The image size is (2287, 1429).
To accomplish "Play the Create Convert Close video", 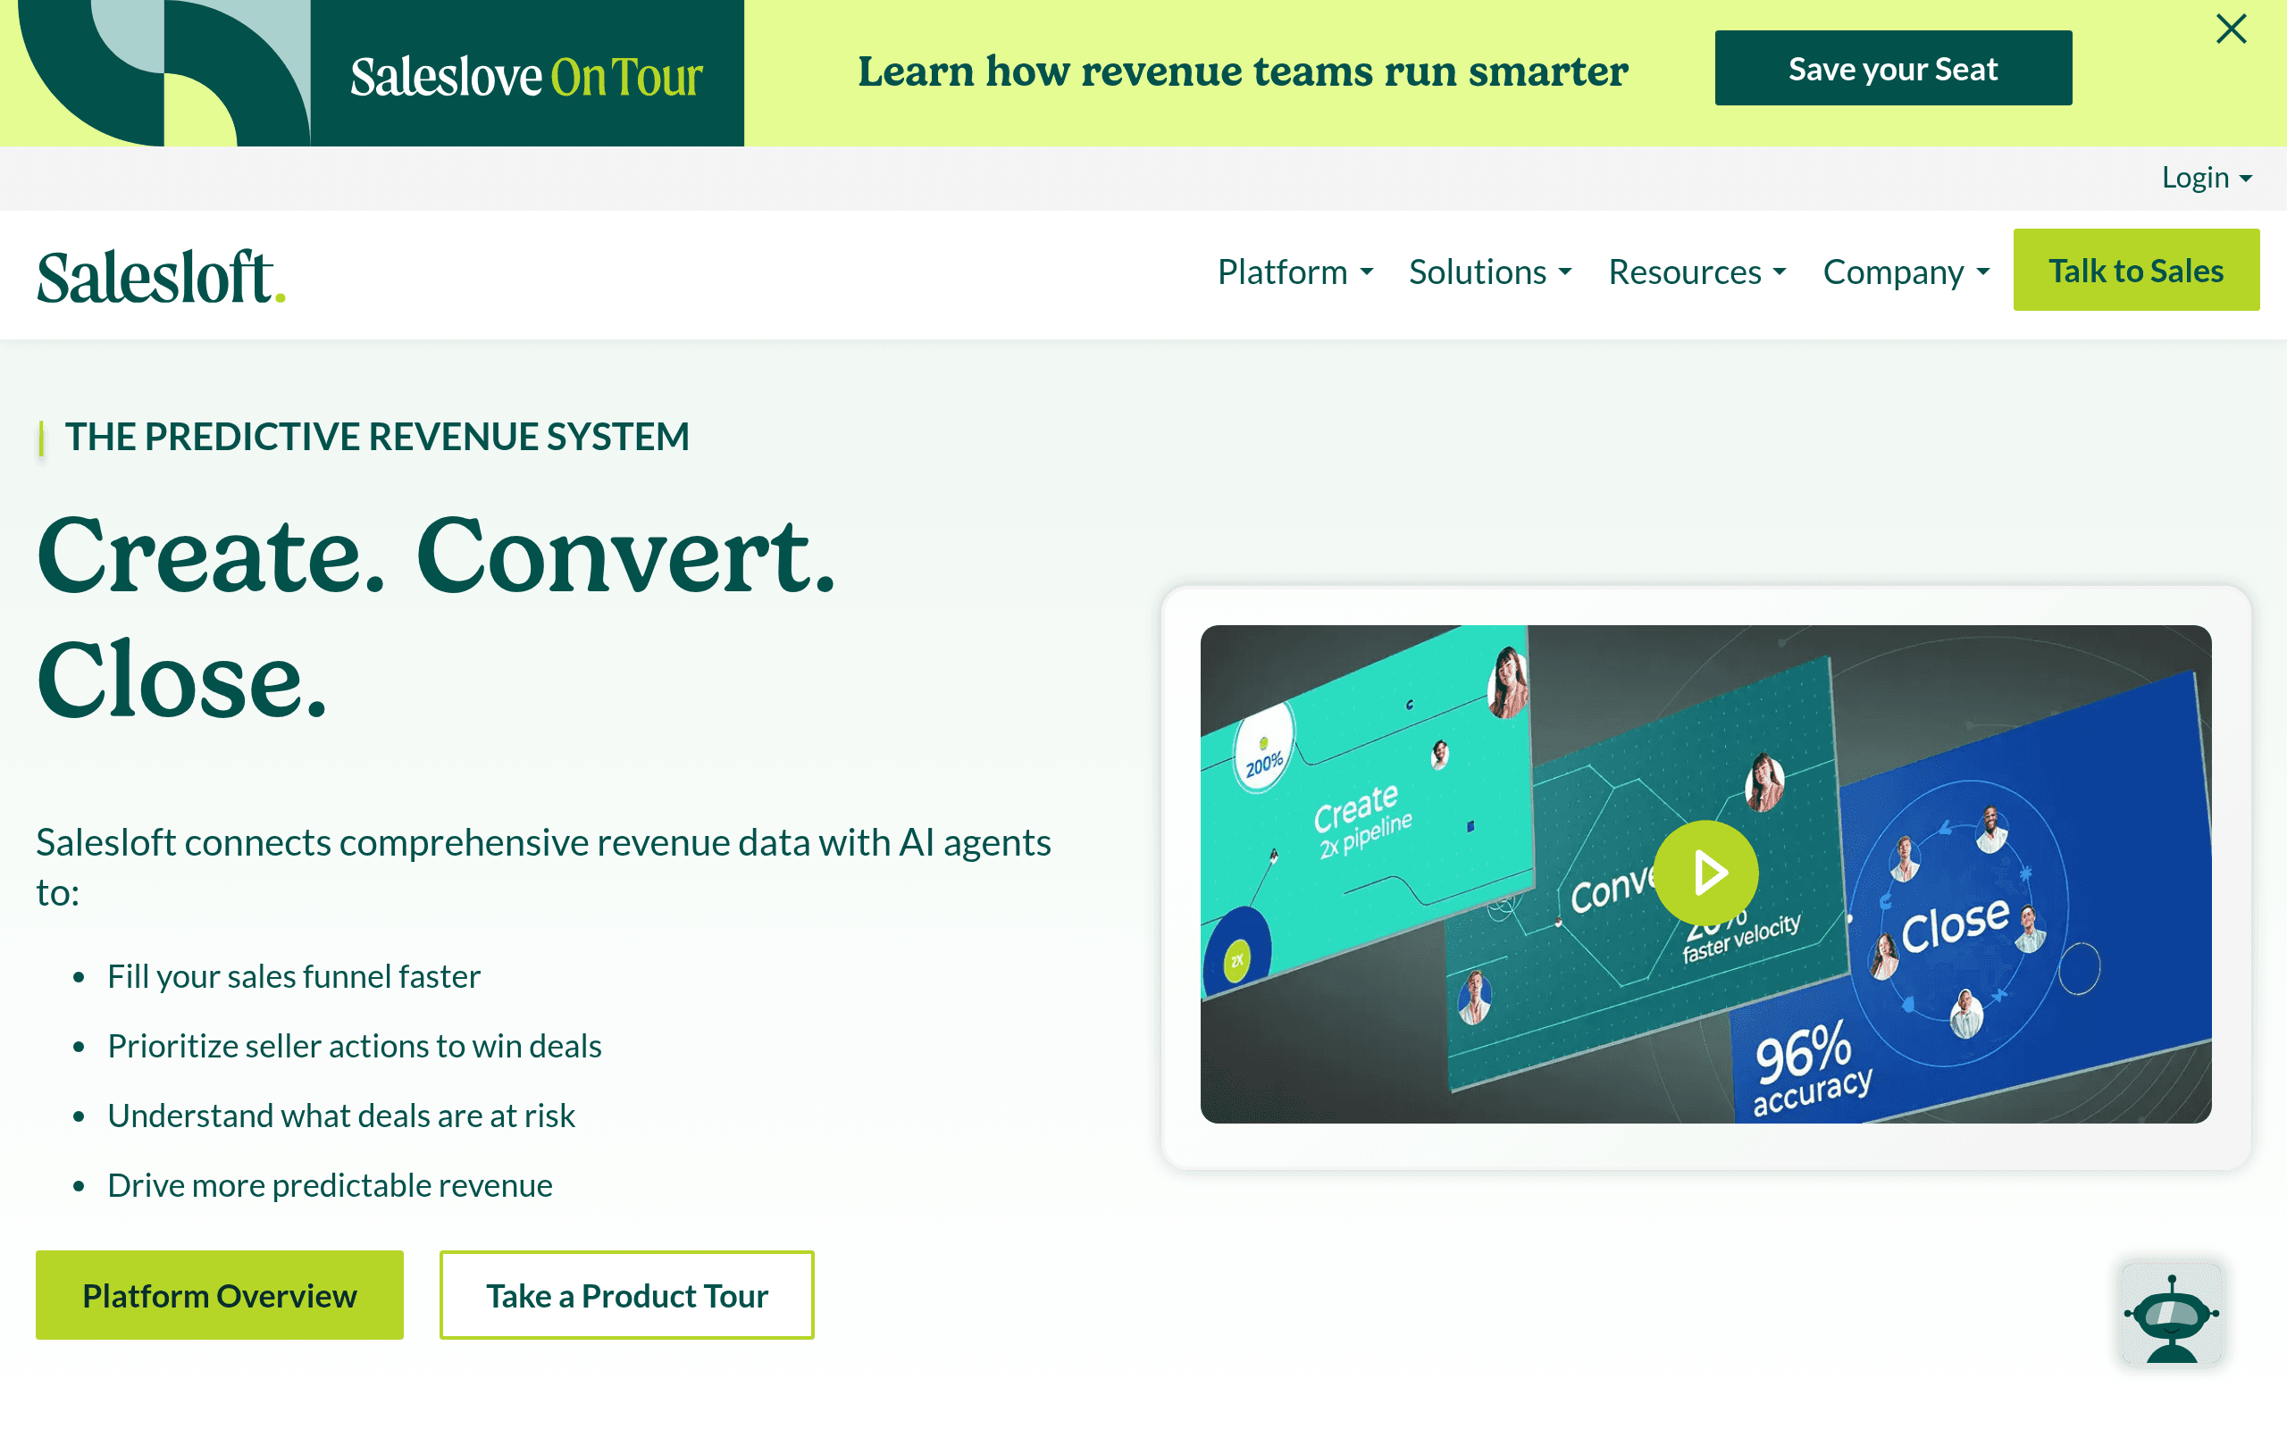I will point(1706,873).
